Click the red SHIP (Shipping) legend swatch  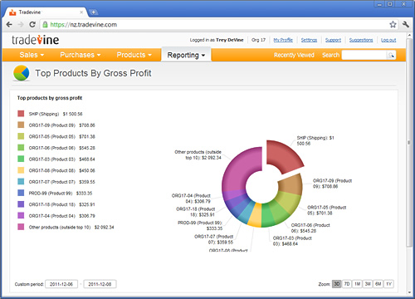coord(21,114)
